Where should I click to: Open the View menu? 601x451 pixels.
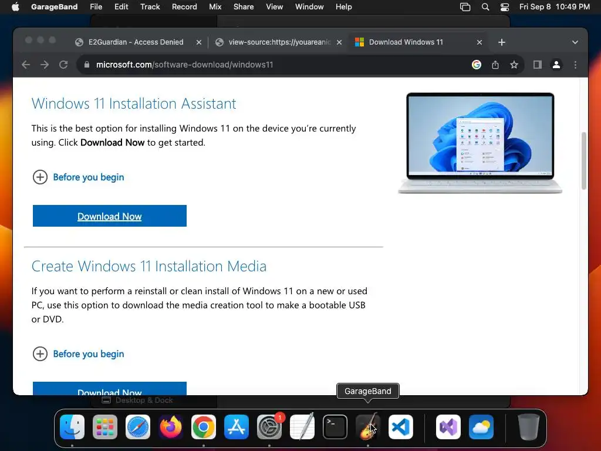pyautogui.click(x=275, y=7)
